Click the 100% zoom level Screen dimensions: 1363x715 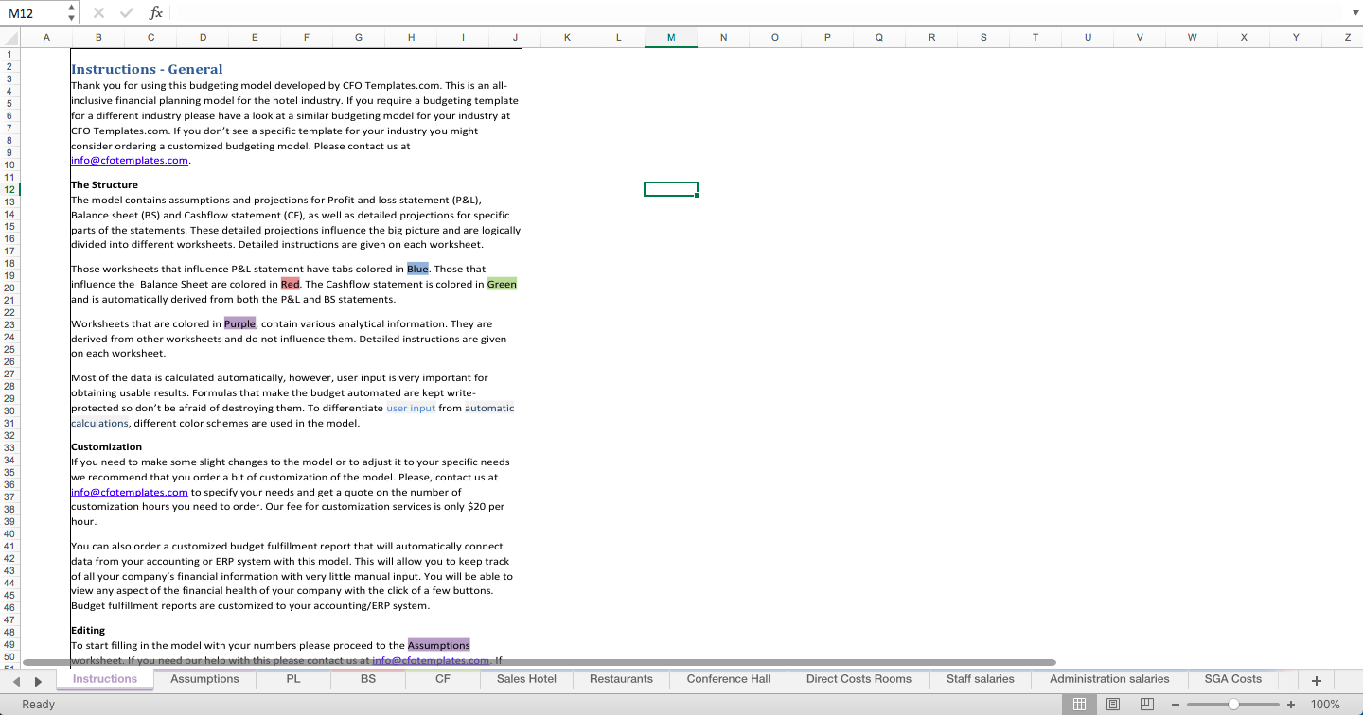(1325, 704)
